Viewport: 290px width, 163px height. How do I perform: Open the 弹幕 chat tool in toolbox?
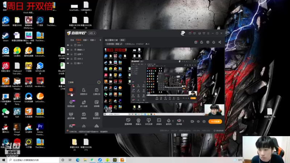71,92
